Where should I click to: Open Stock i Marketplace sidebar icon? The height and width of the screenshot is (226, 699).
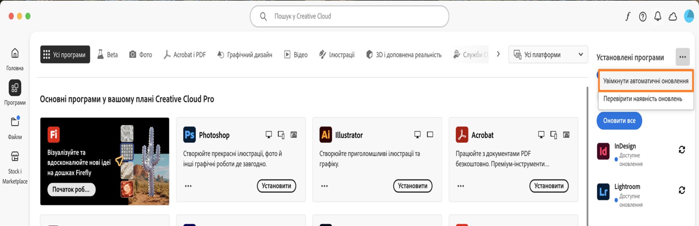pos(15,156)
